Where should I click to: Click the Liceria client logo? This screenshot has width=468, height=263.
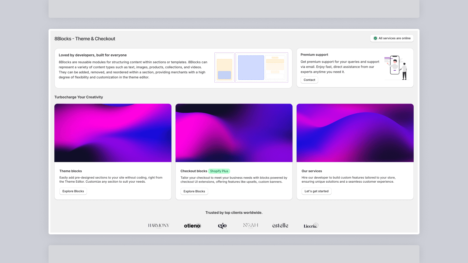click(311, 226)
